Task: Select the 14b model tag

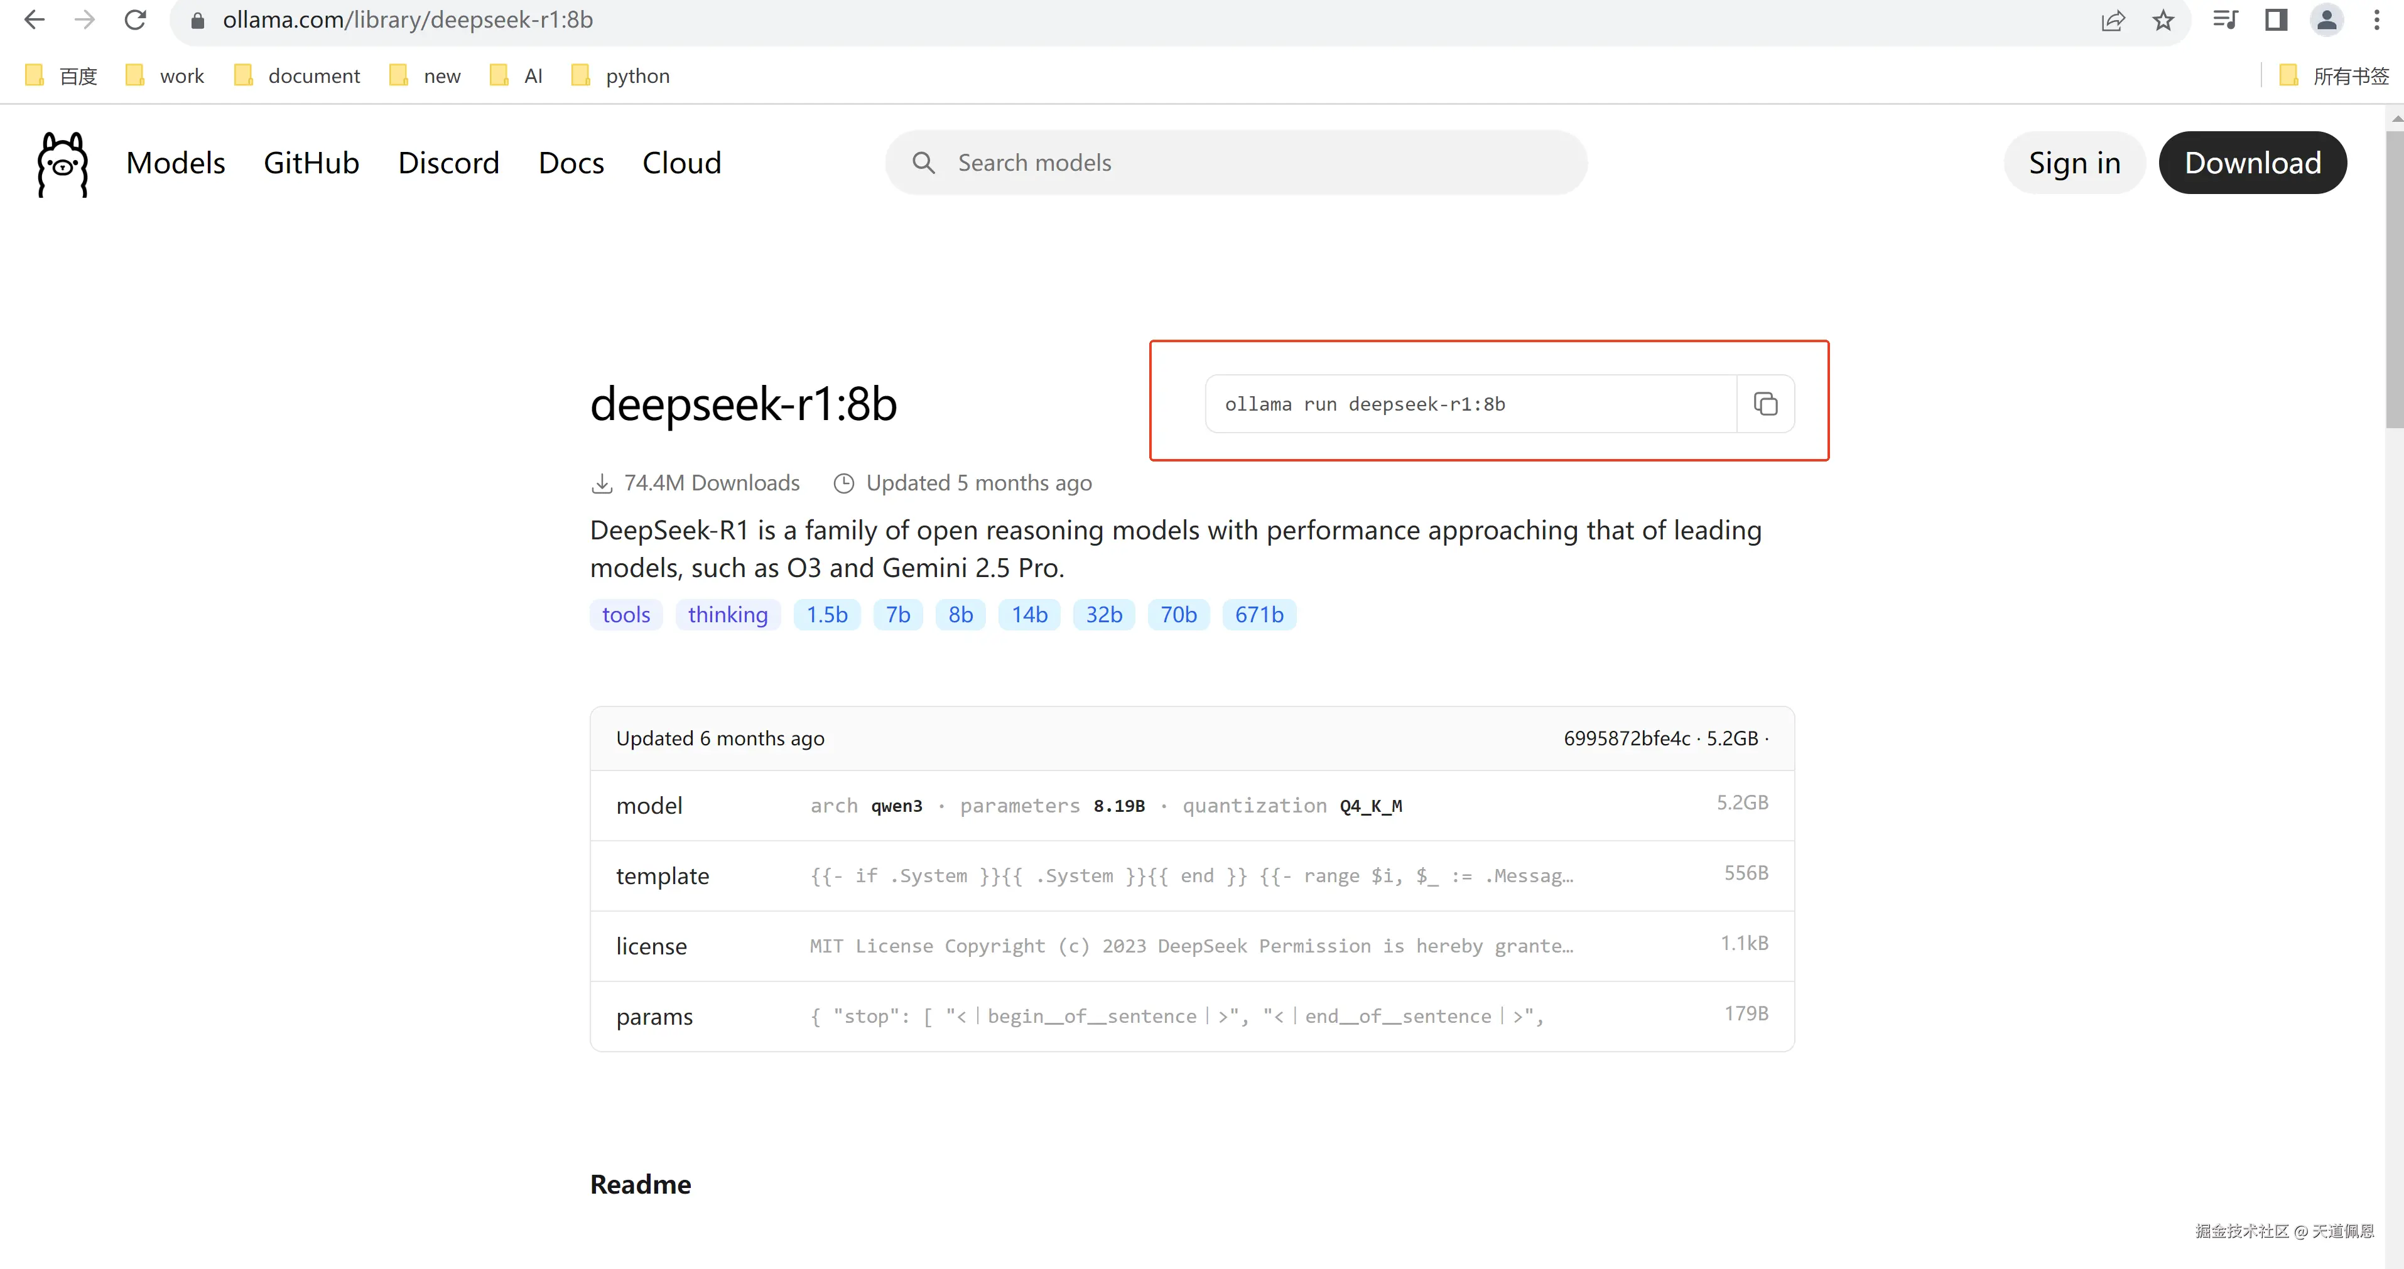Action: pyautogui.click(x=1029, y=615)
